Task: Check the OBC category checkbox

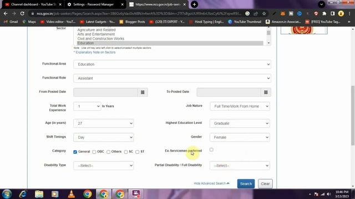Action: point(94,152)
